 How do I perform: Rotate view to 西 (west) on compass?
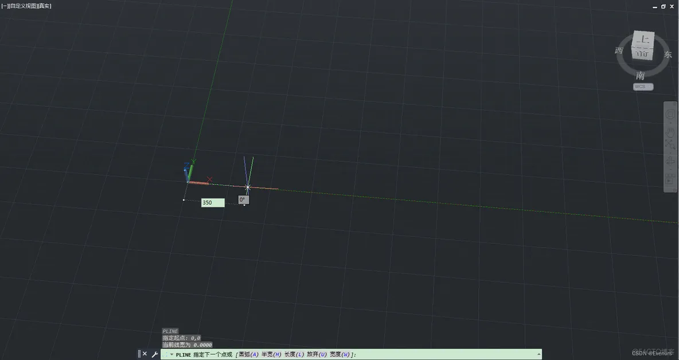click(x=619, y=50)
